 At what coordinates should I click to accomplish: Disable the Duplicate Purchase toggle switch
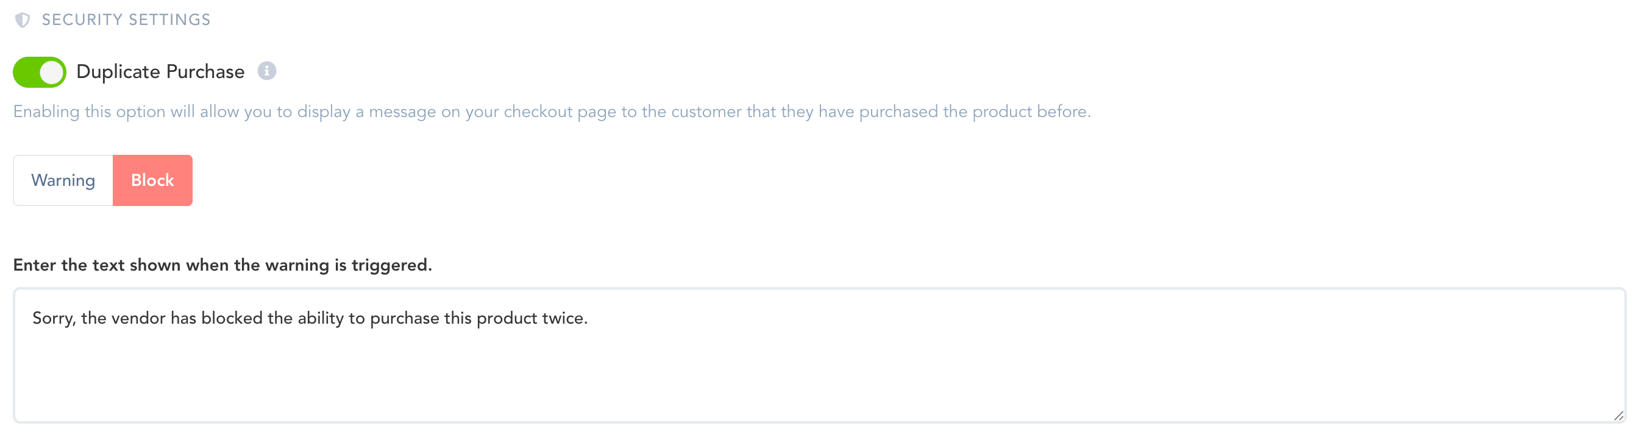click(40, 72)
